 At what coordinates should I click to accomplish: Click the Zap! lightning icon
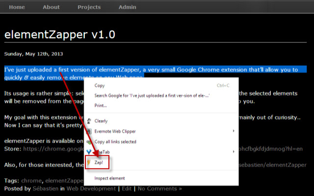(89, 162)
